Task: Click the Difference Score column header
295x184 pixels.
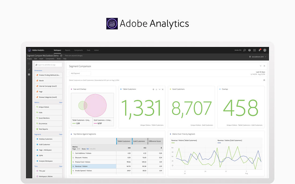Action: coord(155,141)
